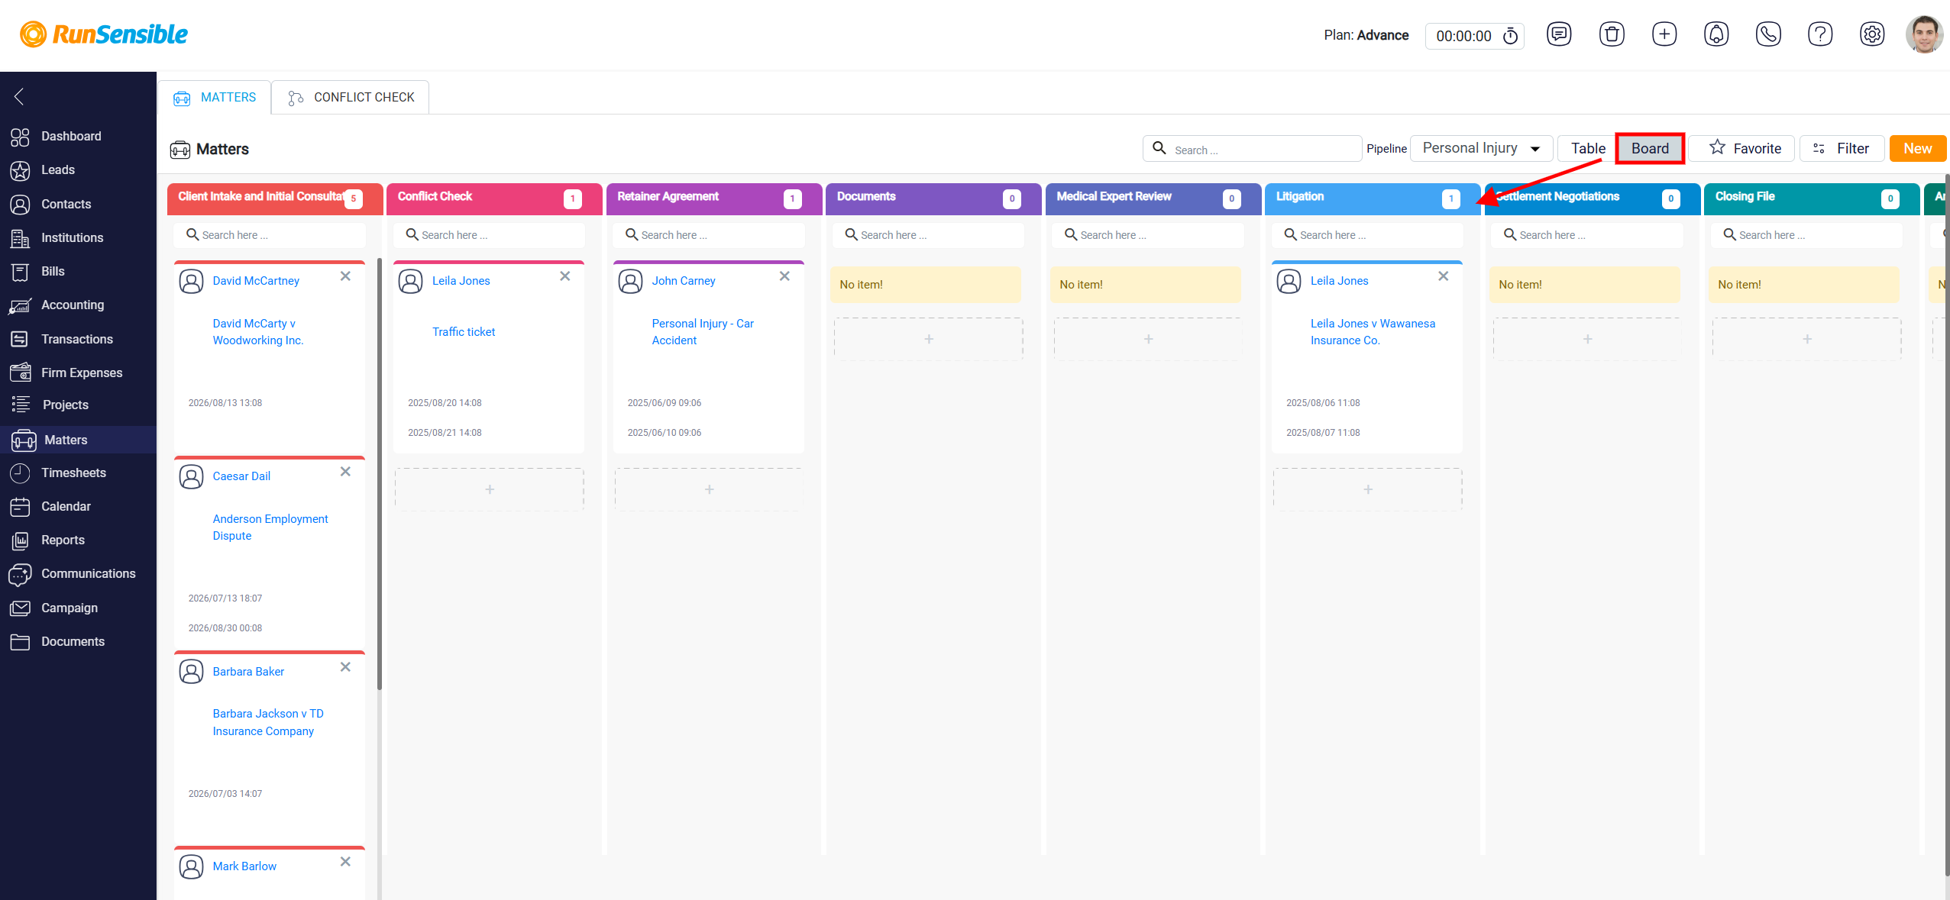
Task: Click the notifications bell icon
Action: tap(1716, 34)
